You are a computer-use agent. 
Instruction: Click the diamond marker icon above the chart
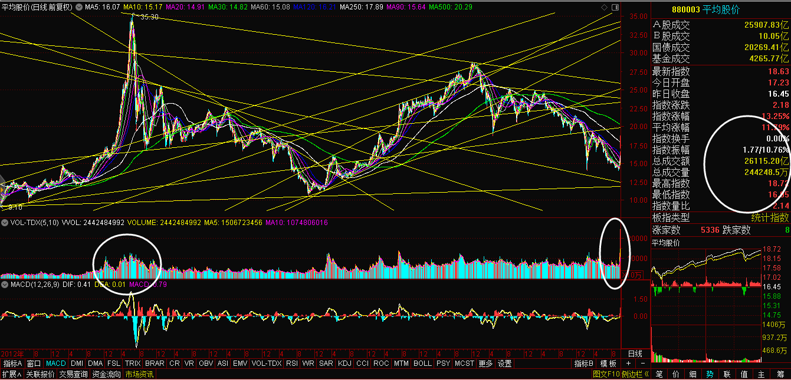604,7
